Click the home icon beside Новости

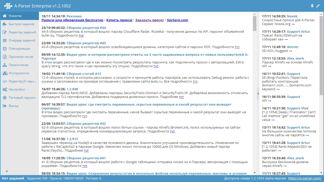[5, 16]
